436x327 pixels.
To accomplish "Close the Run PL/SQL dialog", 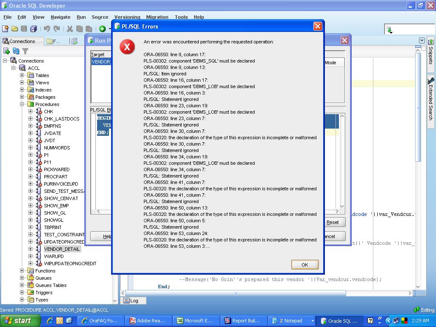I will coord(344,40).
